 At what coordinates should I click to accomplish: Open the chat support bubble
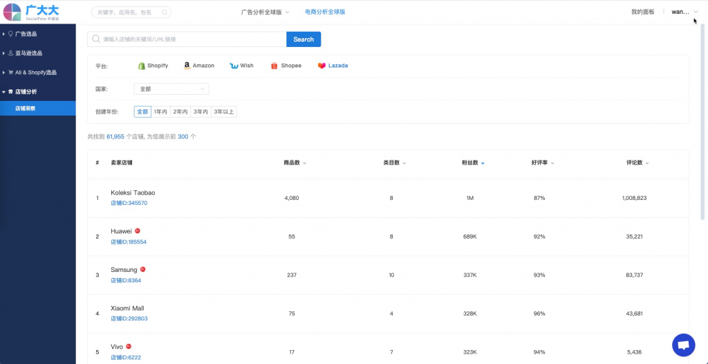tap(684, 345)
